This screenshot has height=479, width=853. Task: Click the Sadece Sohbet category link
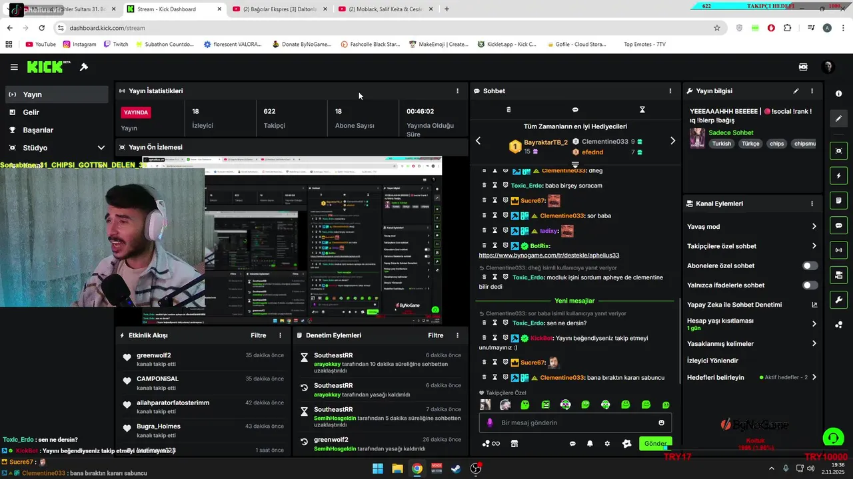(x=731, y=133)
